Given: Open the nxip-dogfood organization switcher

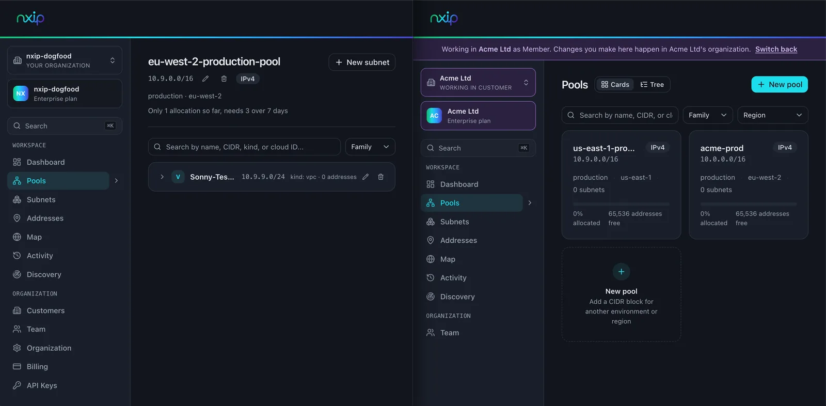Looking at the screenshot, I should pos(65,60).
